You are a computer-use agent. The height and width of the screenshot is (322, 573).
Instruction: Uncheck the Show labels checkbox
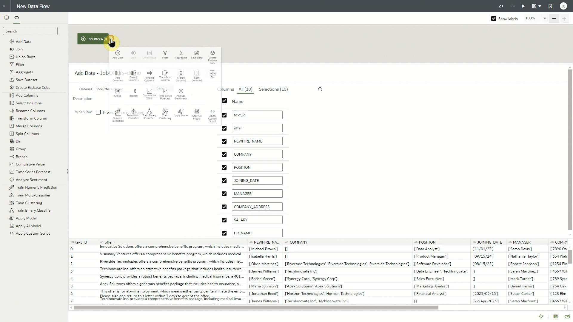[493, 18]
